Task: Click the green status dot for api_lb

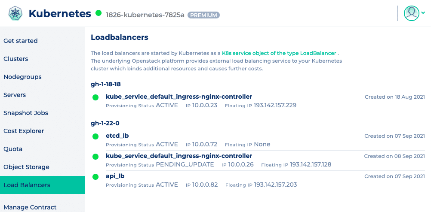Action: pos(95,177)
